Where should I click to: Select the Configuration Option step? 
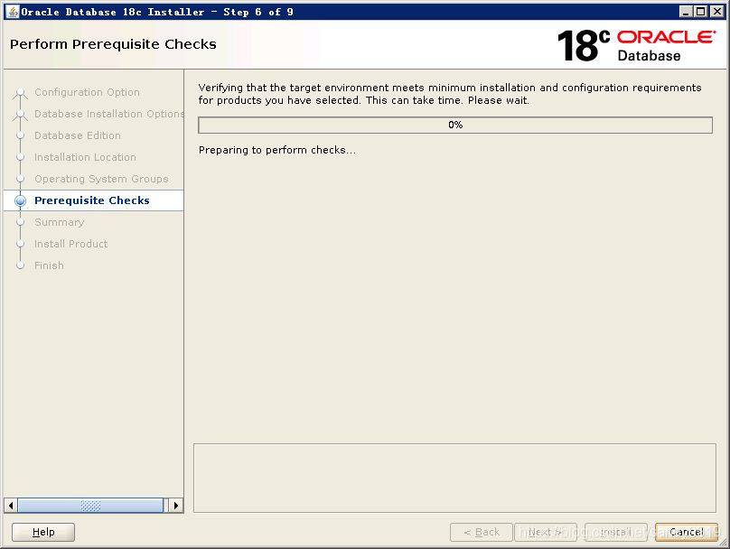(x=87, y=92)
